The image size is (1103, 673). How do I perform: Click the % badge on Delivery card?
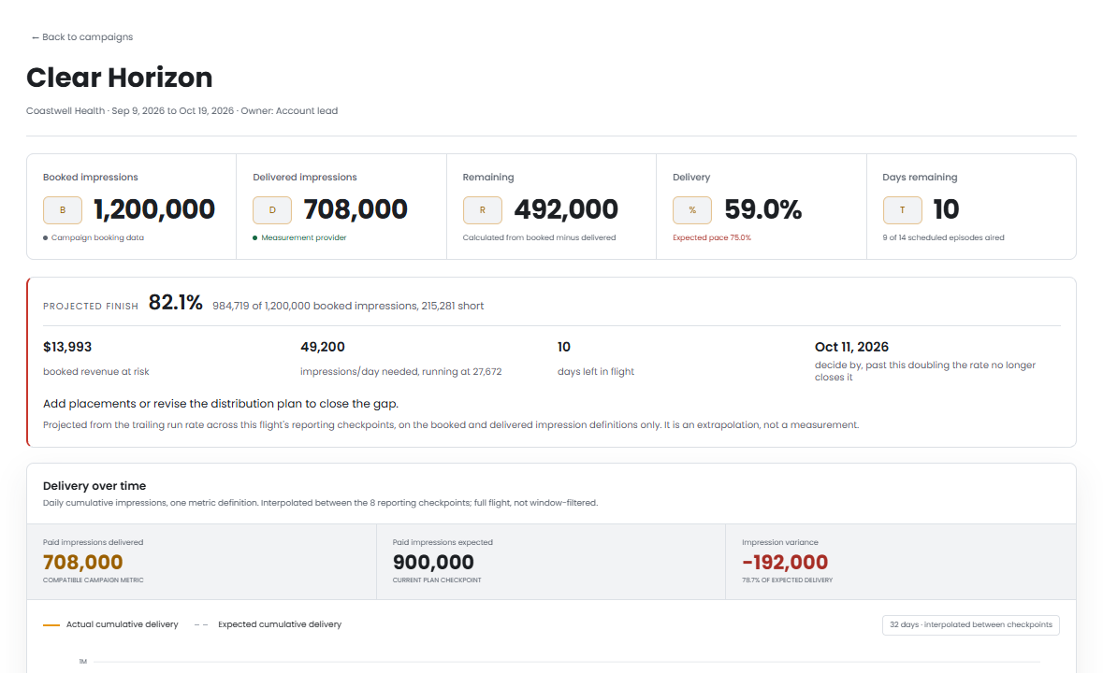pyautogui.click(x=692, y=210)
